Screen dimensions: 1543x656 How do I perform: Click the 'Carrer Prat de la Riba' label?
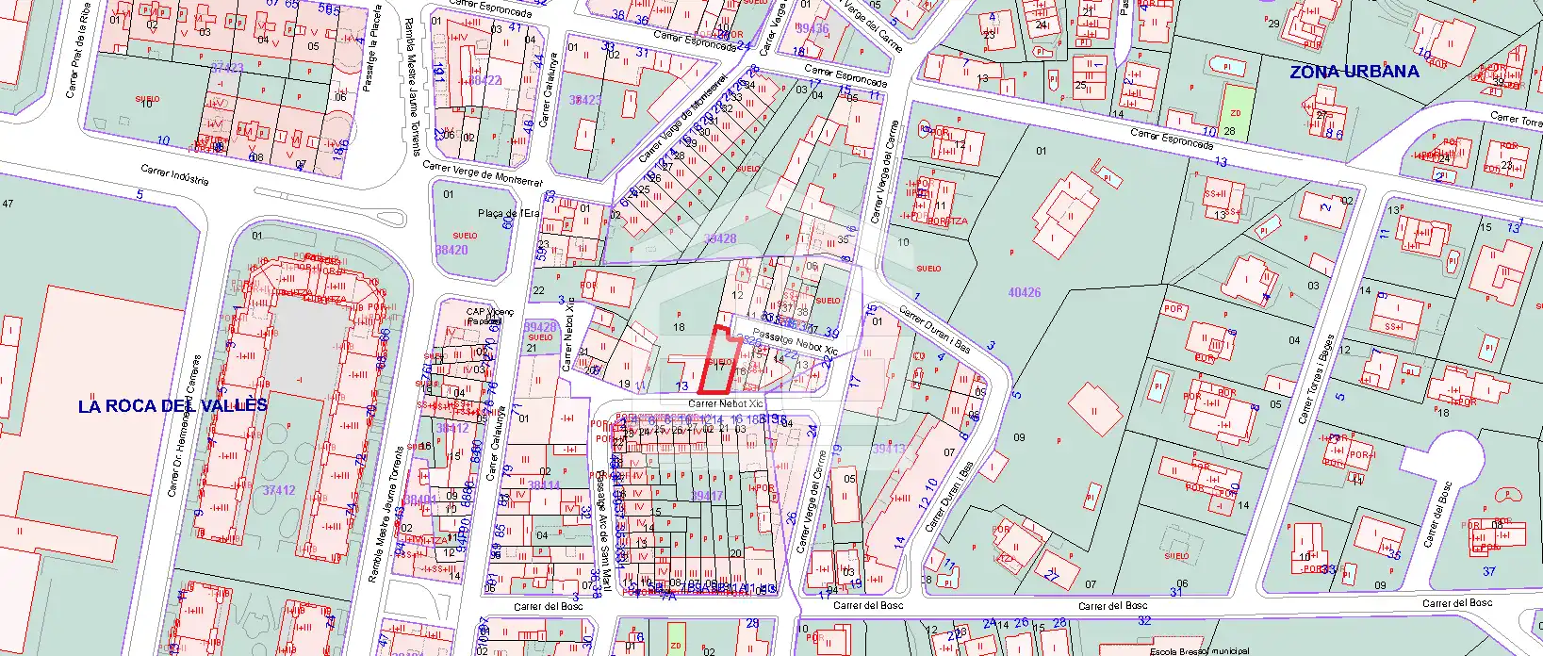[76, 52]
